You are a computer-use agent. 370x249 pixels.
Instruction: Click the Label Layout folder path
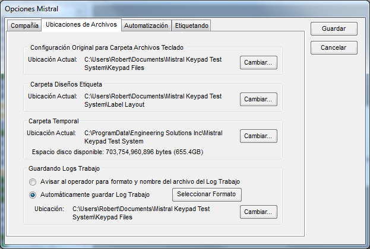coord(153,100)
